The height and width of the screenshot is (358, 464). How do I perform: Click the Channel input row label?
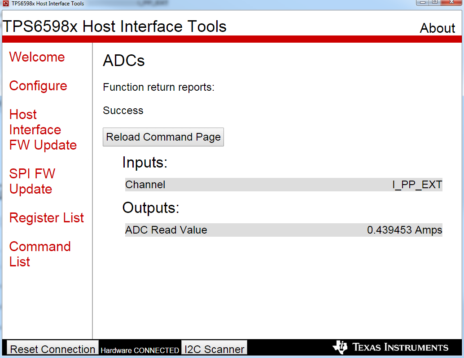pos(145,185)
